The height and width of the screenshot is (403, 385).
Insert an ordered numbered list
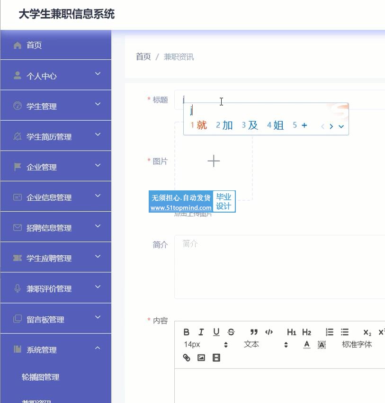(x=330, y=332)
